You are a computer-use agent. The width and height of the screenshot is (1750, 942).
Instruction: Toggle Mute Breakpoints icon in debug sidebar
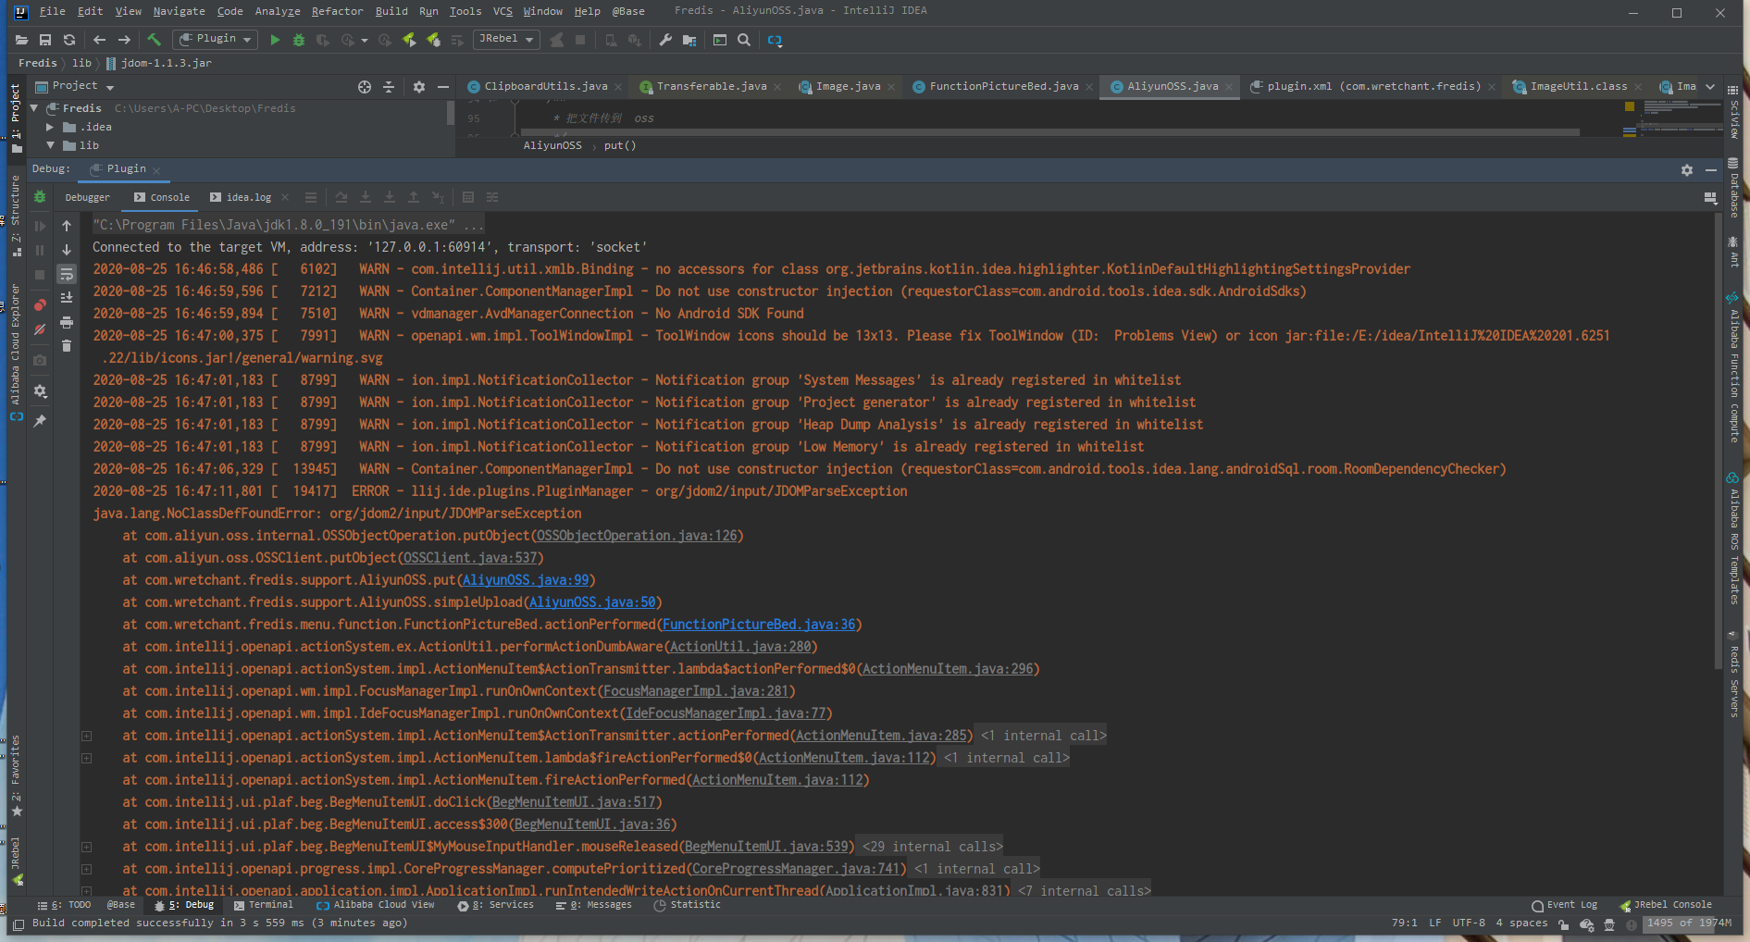coord(40,329)
